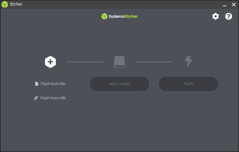Minimize the Etcher window
Image resolution: width=239 pixels, height=152 pixels.
pyautogui.click(x=225, y=4)
